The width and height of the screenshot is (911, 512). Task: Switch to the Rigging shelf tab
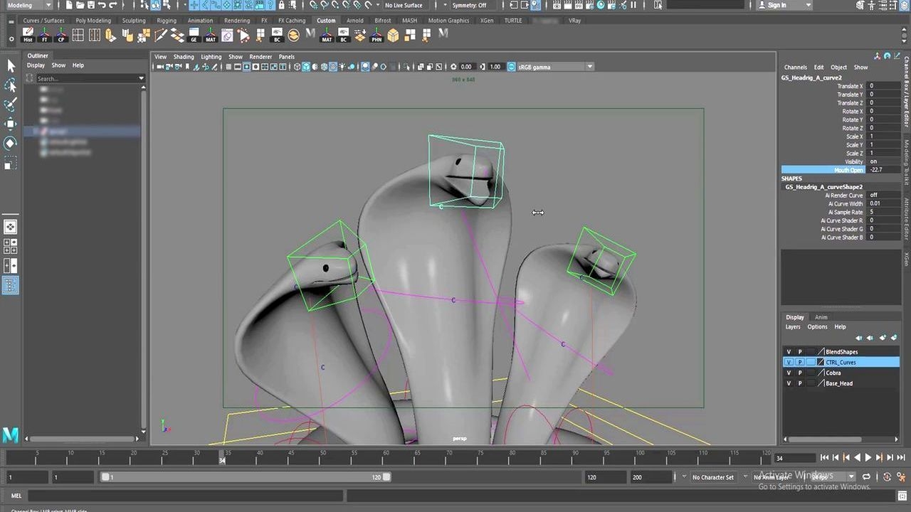(167, 21)
